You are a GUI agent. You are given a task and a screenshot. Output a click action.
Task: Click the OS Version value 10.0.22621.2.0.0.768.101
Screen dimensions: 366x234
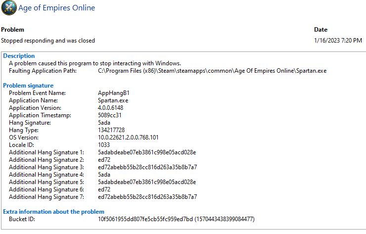pyautogui.click(x=128, y=138)
